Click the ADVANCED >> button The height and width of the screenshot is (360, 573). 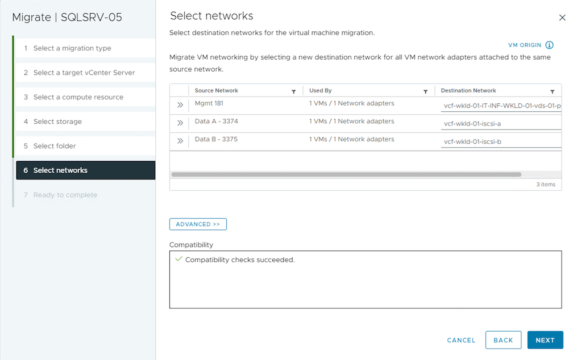point(198,224)
